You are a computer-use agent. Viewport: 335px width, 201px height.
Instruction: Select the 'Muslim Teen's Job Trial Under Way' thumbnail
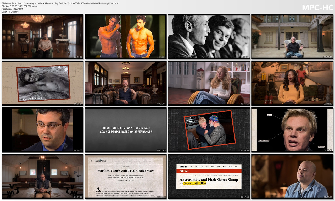(126, 176)
